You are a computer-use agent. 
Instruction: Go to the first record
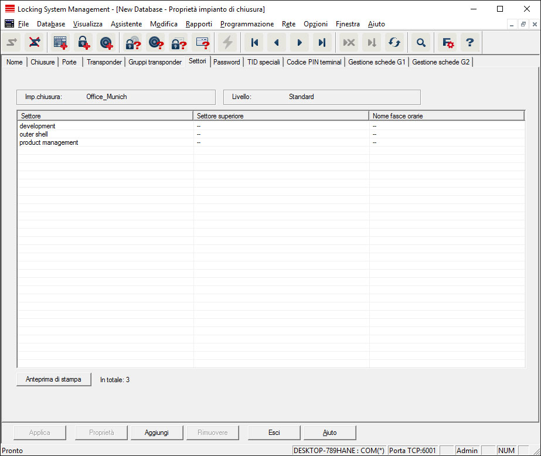click(x=254, y=43)
